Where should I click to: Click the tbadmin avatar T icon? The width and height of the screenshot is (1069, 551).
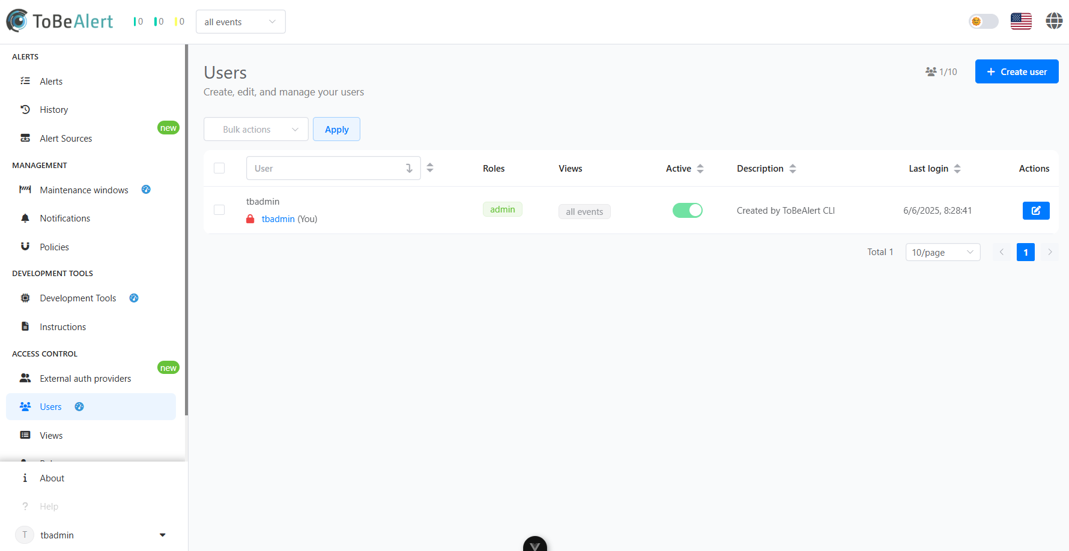[x=25, y=535]
